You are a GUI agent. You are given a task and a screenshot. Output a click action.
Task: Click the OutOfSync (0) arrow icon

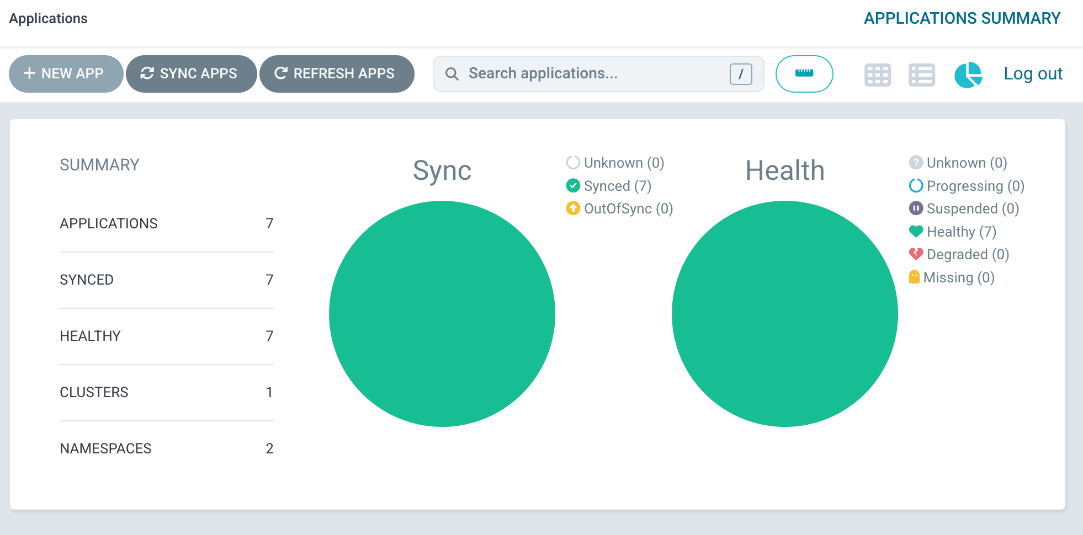pos(573,208)
